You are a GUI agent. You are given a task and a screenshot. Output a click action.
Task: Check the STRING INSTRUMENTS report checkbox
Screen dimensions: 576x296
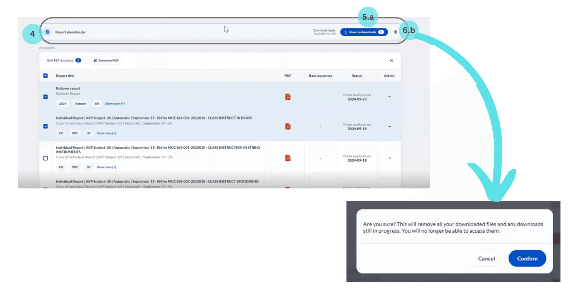click(46, 158)
